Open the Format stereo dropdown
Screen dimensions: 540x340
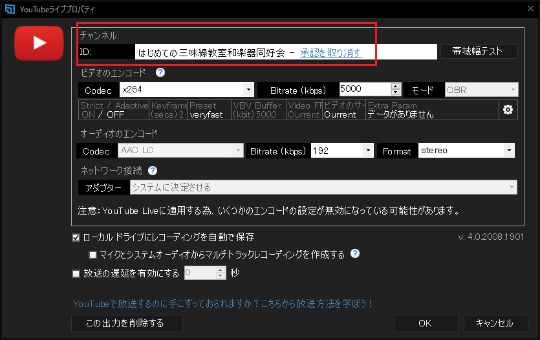[x=509, y=151]
